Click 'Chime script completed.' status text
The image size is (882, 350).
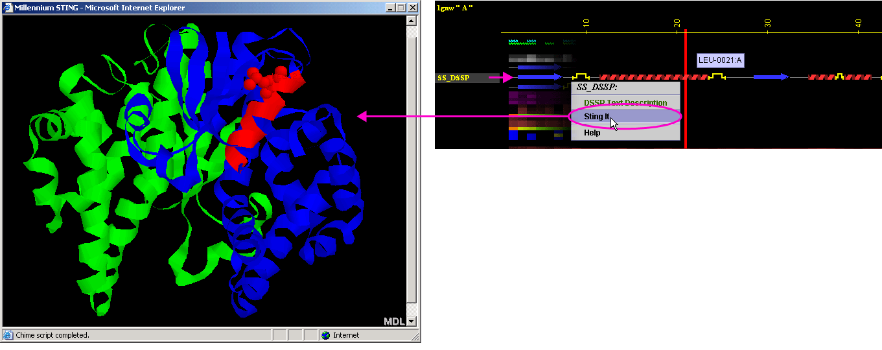[x=52, y=335]
